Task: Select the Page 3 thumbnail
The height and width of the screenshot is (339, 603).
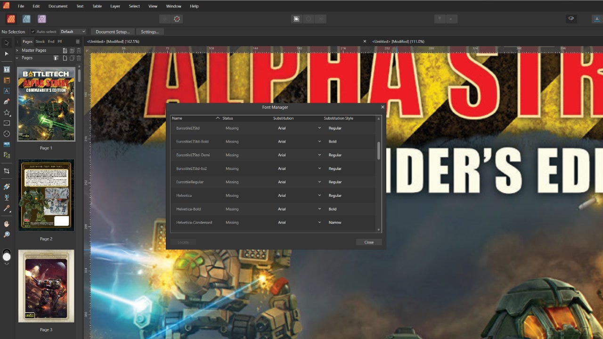Action: point(46,286)
